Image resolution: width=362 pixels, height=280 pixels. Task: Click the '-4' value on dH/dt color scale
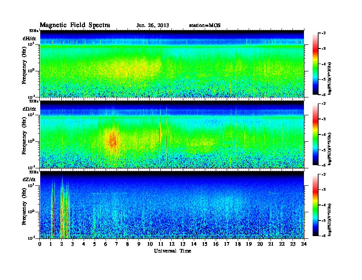pyautogui.click(x=324, y=64)
